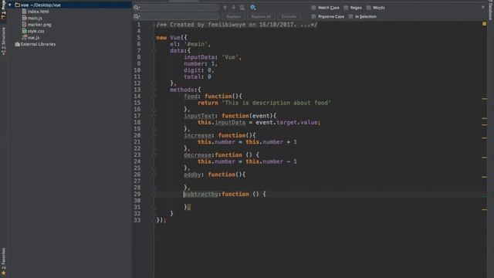Go to previous occurrence arrow

click(x=225, y=8)
